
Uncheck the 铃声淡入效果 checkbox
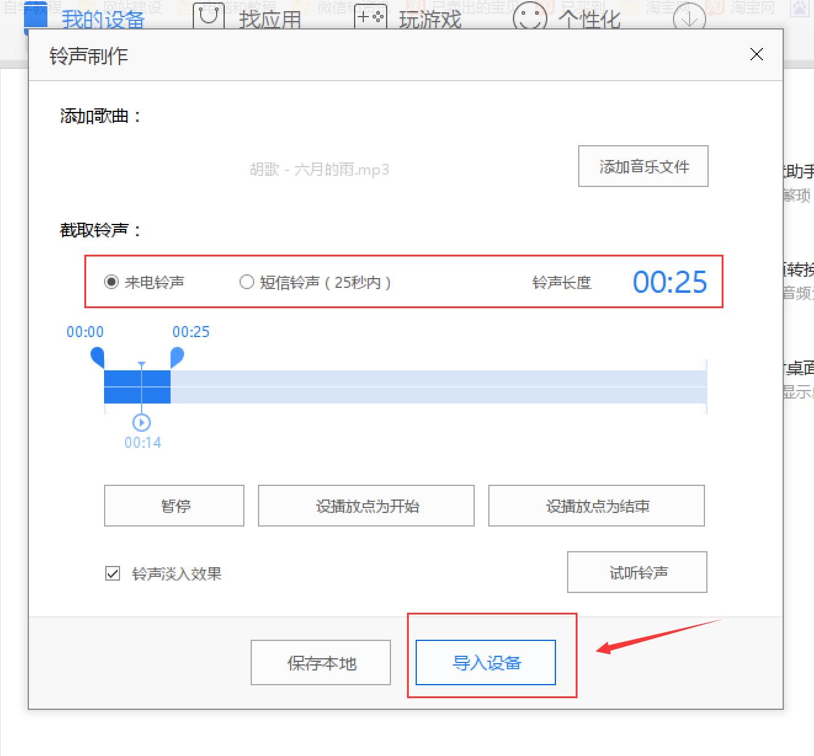pyautogui.click(x=111, y=573)
